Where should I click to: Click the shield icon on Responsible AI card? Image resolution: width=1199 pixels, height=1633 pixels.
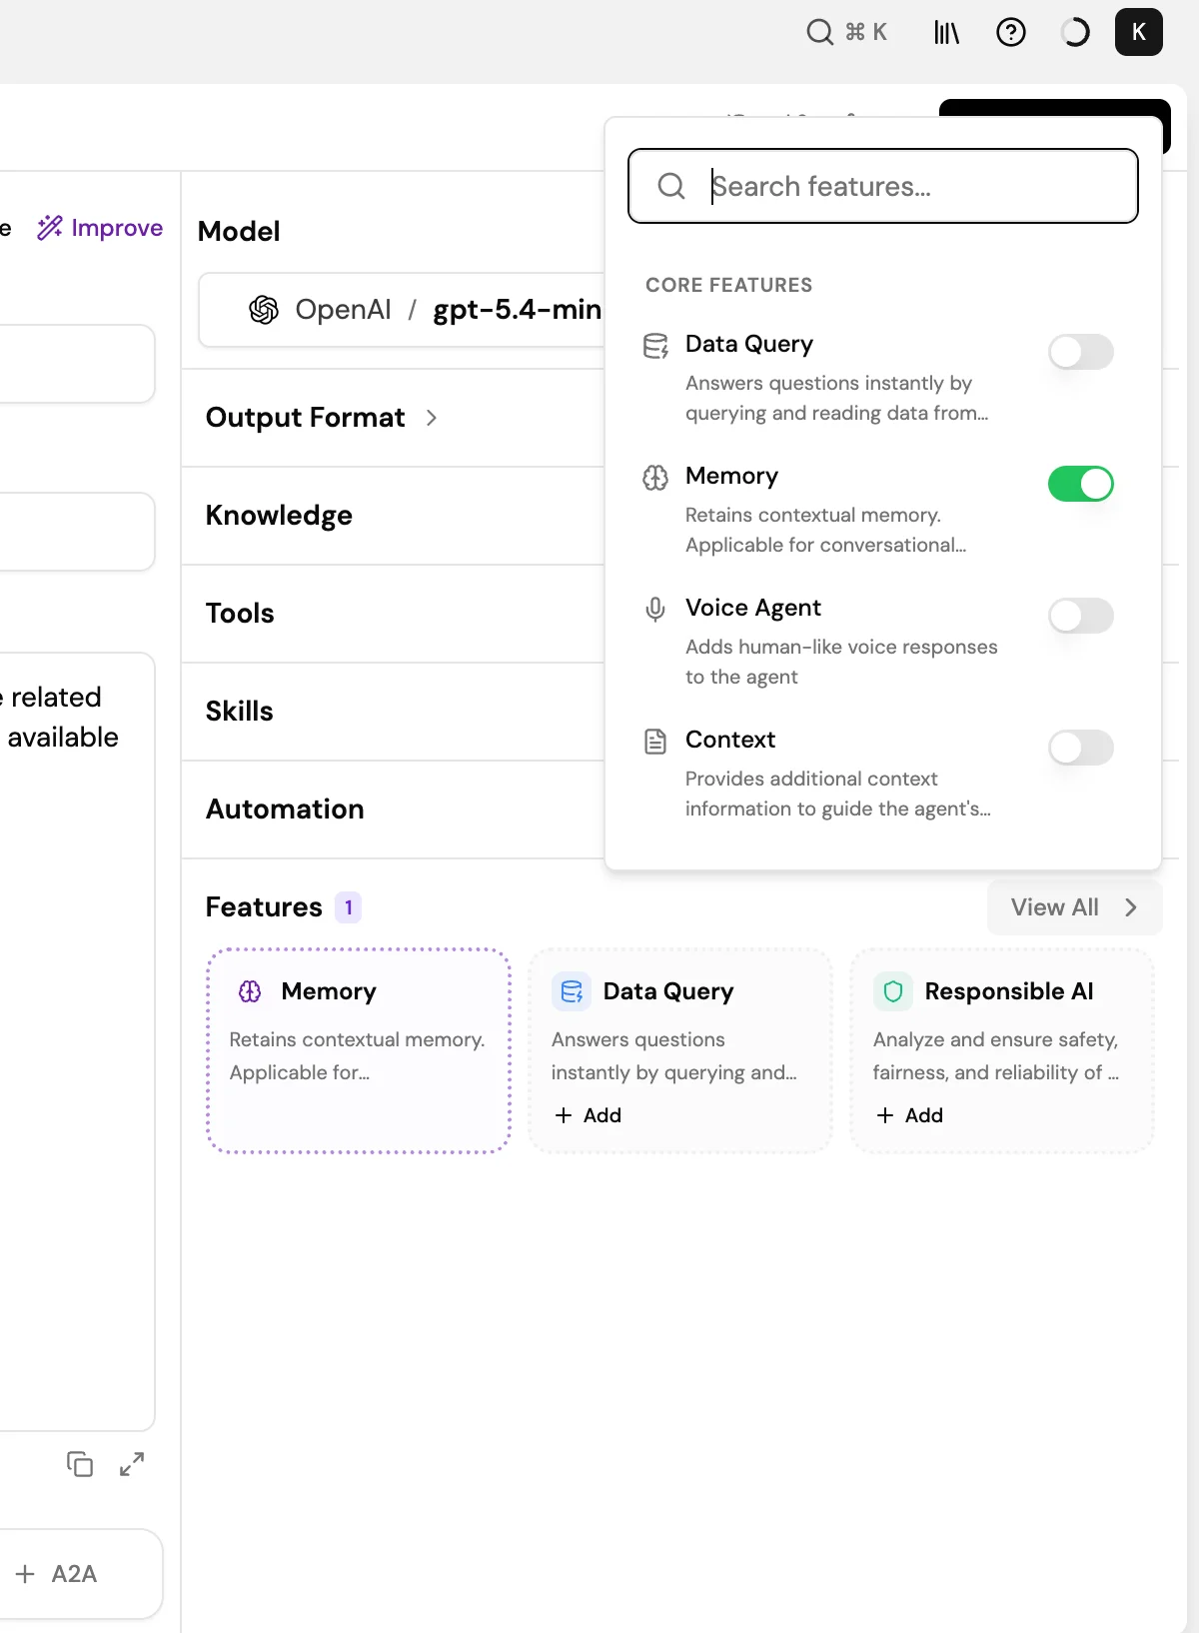pyautogui.click(x=893, y=991)
